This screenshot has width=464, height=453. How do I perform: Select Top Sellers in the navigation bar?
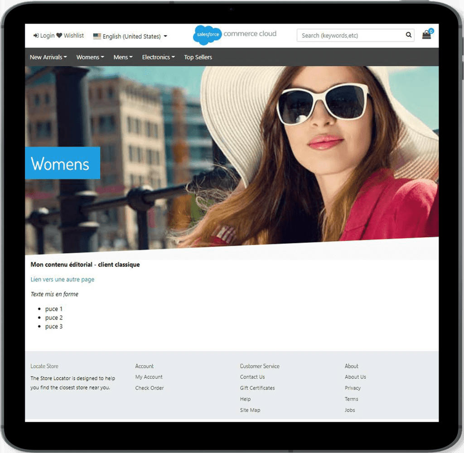point(198,57)
